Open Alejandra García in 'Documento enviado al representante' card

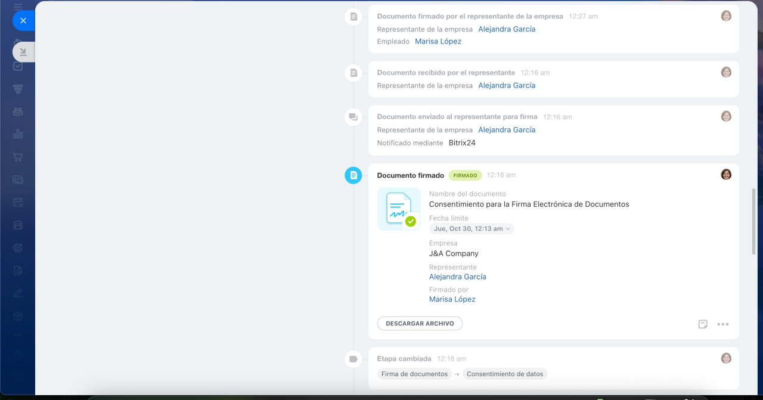(x=507, y=130)
